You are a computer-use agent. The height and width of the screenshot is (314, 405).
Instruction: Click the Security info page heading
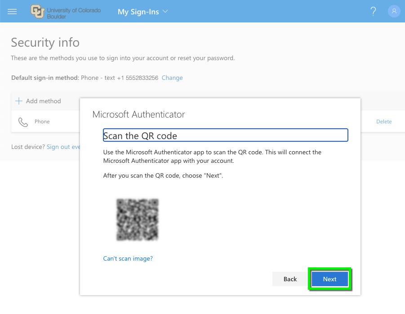tap(45, 43)
